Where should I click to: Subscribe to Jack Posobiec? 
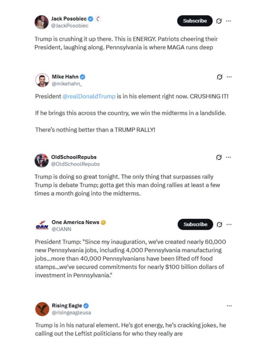195,21
